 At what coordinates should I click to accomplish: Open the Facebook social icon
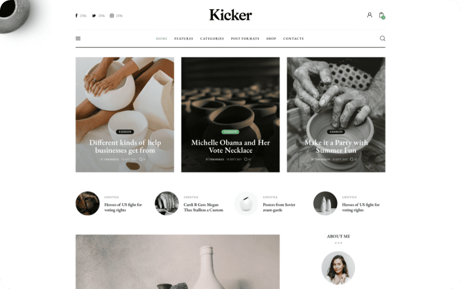[x=77, y=16]
